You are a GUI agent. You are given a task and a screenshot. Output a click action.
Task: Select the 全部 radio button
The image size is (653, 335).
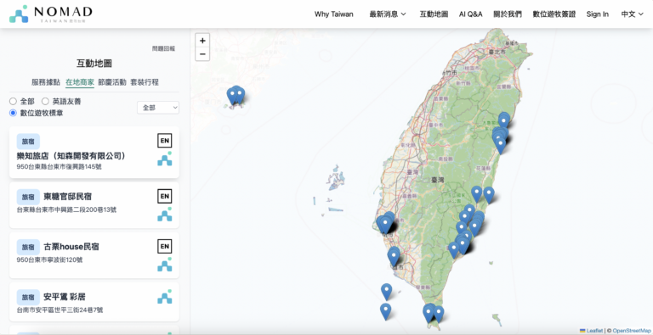pyautogui.click(x=13, y=102)
